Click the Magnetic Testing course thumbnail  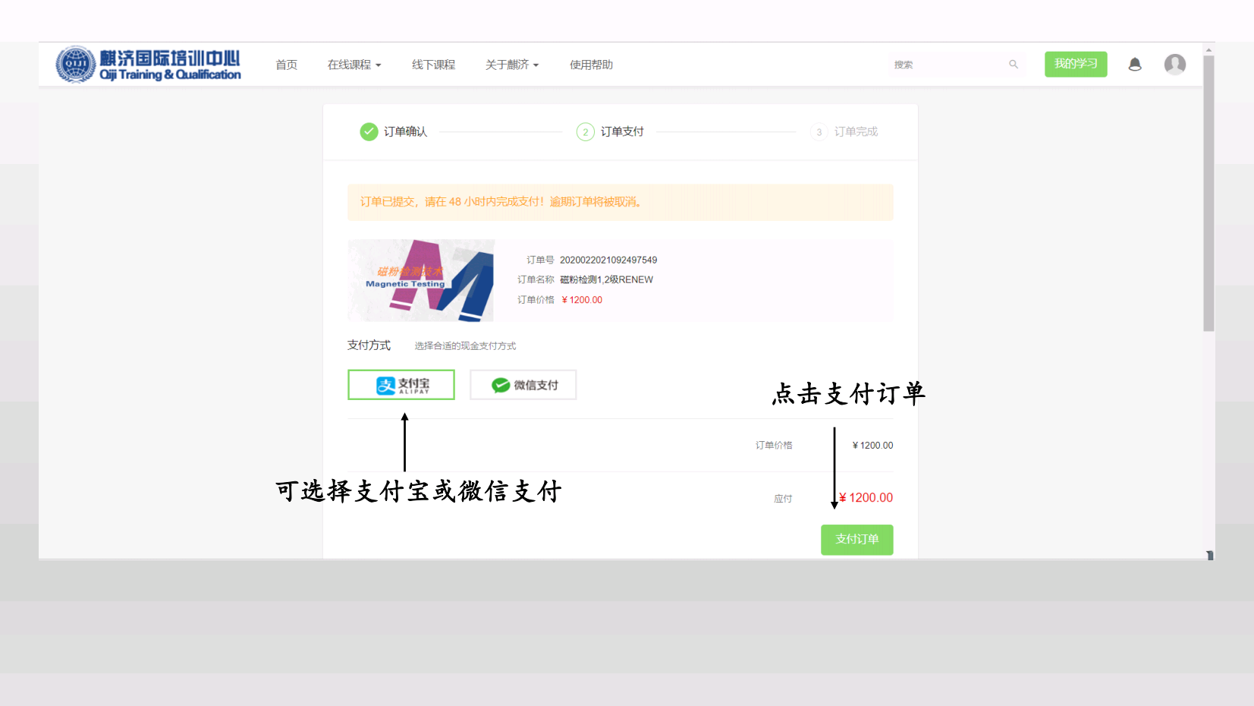point(420,281)
